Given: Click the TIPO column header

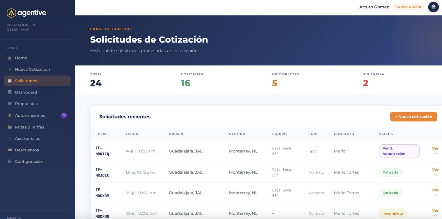Looking at the screenshot, I should click(313, 134).
